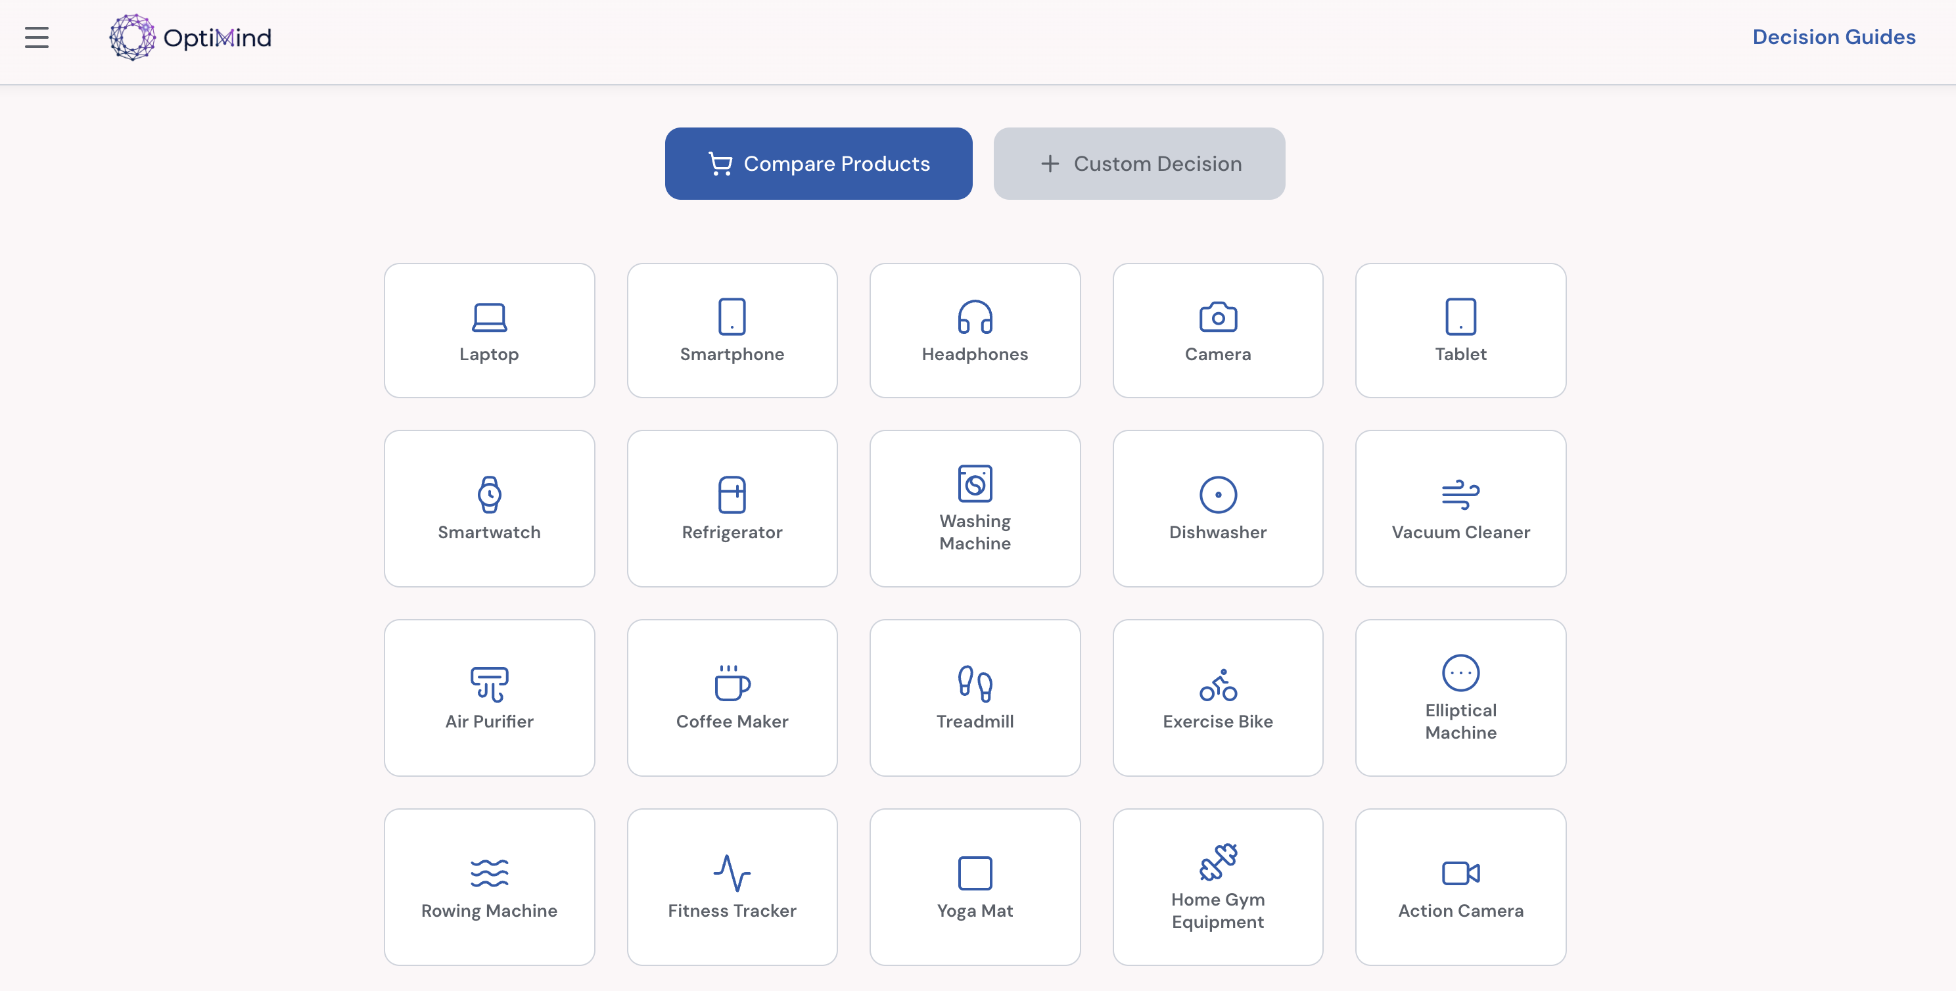
Task: Go to Decision Guides
Action: pos(1833,36)
